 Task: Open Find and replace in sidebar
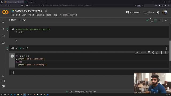3,29
